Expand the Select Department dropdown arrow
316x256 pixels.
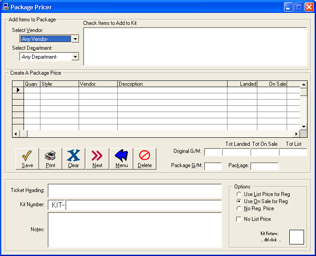click(75, 57)
